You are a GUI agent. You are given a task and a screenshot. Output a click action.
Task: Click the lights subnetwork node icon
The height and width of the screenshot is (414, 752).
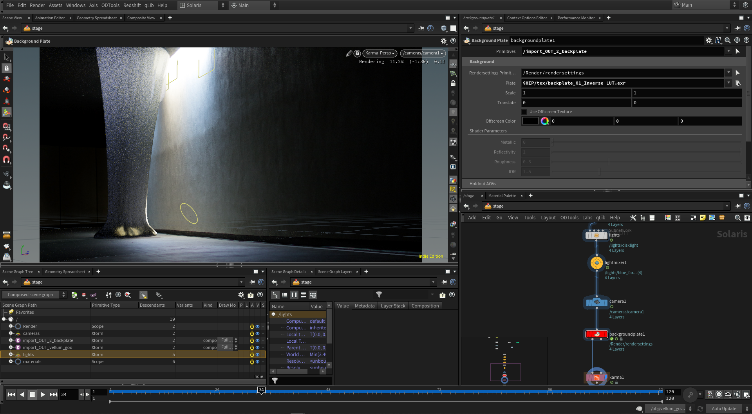pyautogui.click(x=596, y=235)
